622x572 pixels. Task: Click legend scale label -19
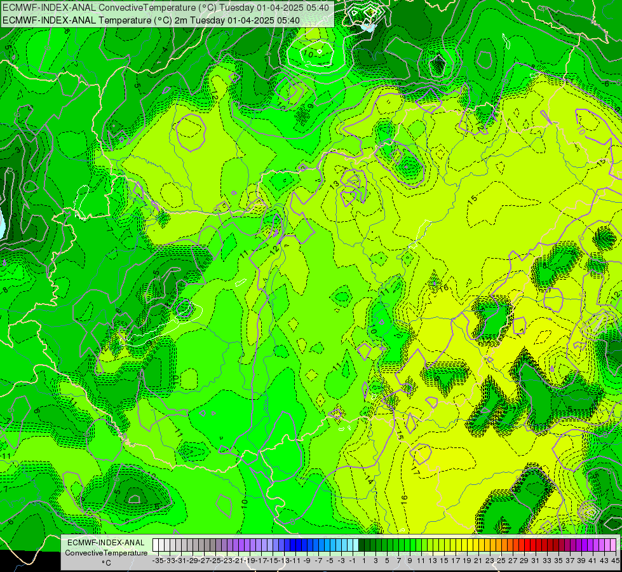pos(250,561)
